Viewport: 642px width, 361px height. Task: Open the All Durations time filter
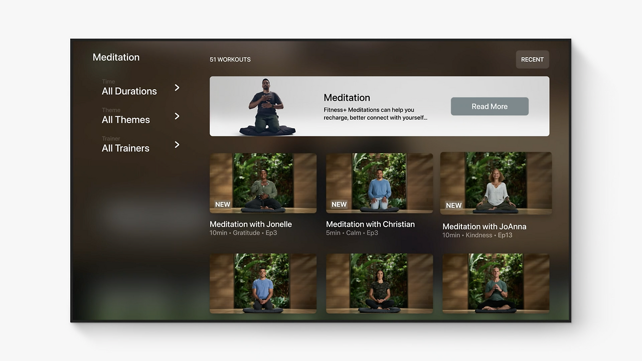(x=140, y=88)
